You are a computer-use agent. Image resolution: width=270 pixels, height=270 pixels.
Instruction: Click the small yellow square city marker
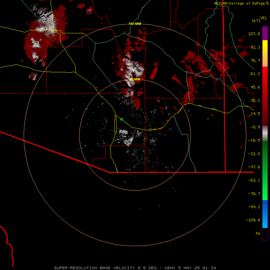[x=55, y=31]
